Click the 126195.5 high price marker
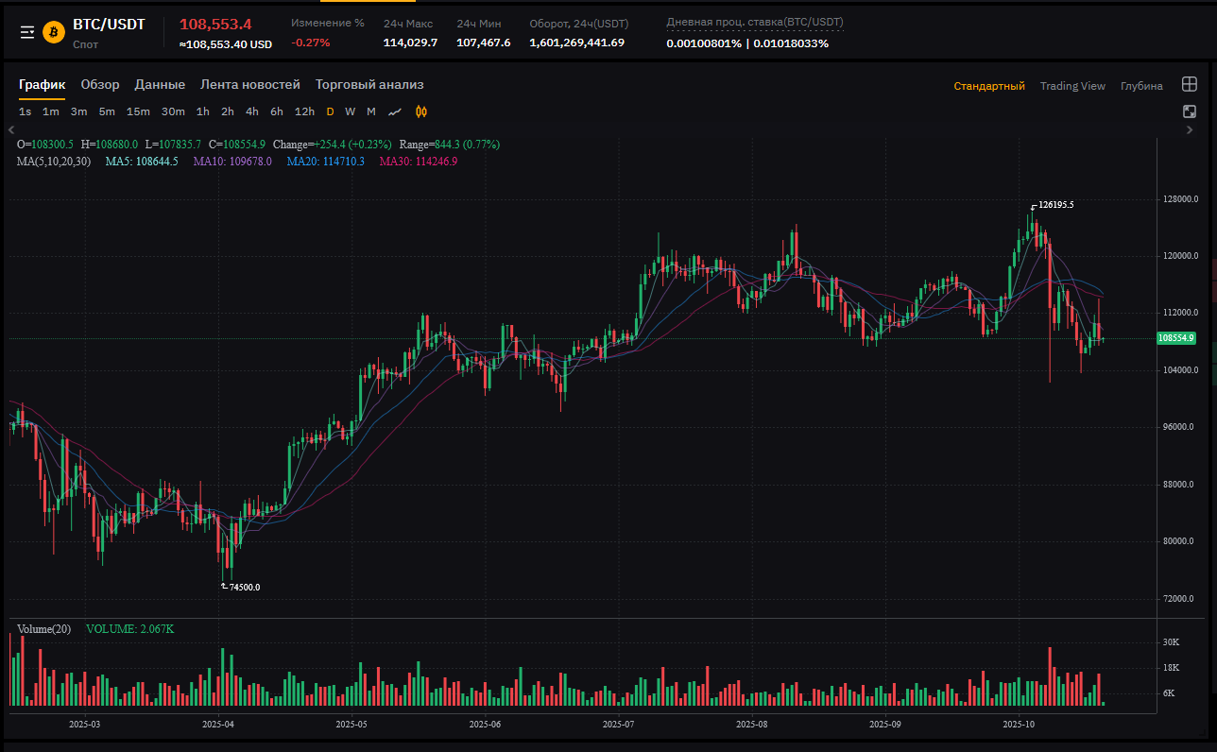The image size is (1217, 752). click(x=1055, y=204)
